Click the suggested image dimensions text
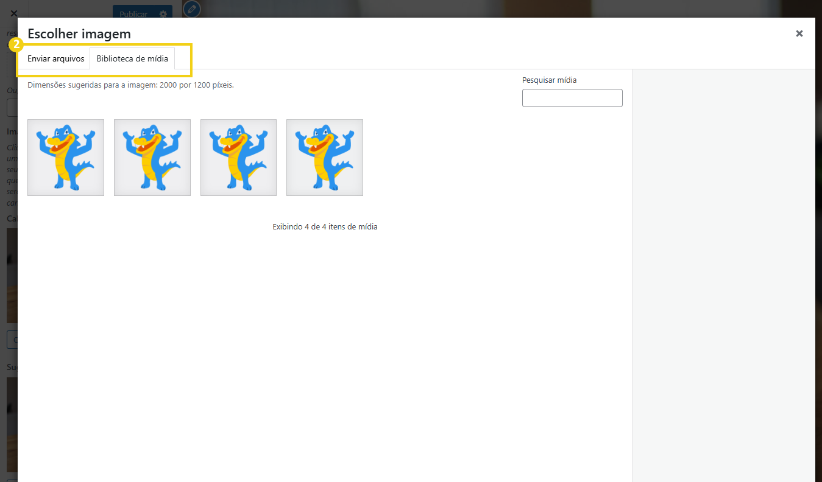The image size is (822, 482). [130, 85]
